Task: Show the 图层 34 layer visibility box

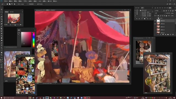Action: click(155, 27)
